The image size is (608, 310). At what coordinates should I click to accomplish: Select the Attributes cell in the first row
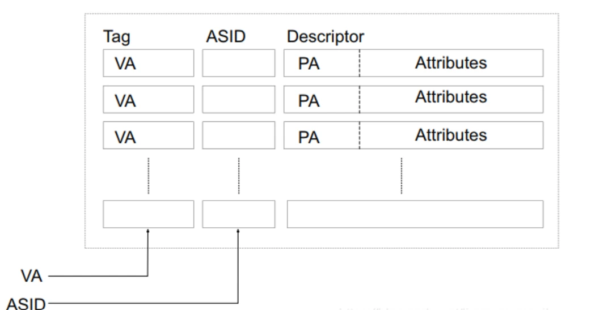451,63
